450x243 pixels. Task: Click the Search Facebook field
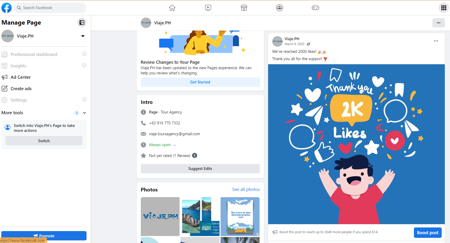tap(50, 8)
